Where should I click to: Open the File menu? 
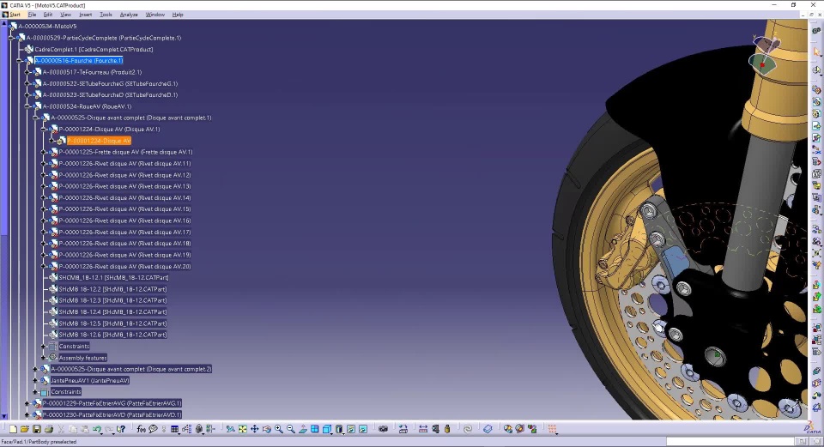point(32,15)
